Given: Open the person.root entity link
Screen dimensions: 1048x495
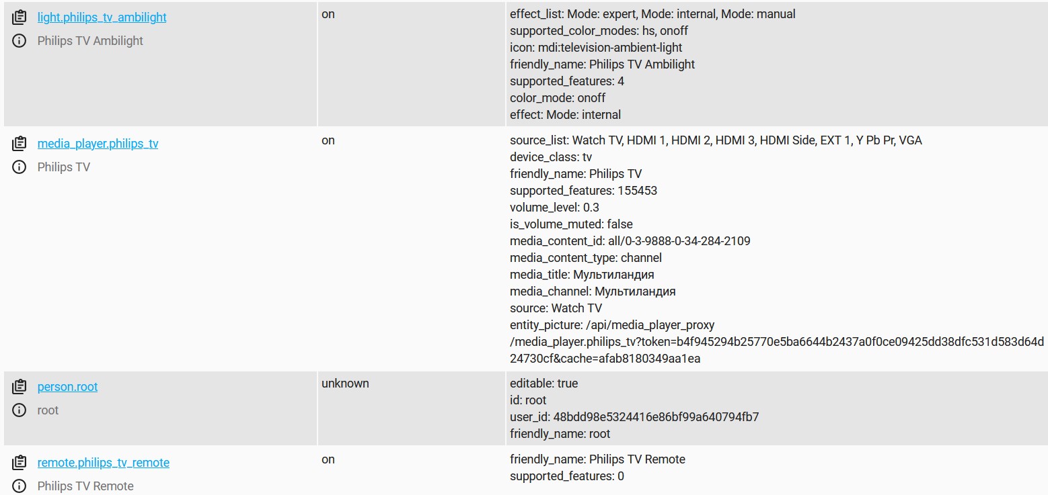Looking at the screenshot, I should [67, 386].
